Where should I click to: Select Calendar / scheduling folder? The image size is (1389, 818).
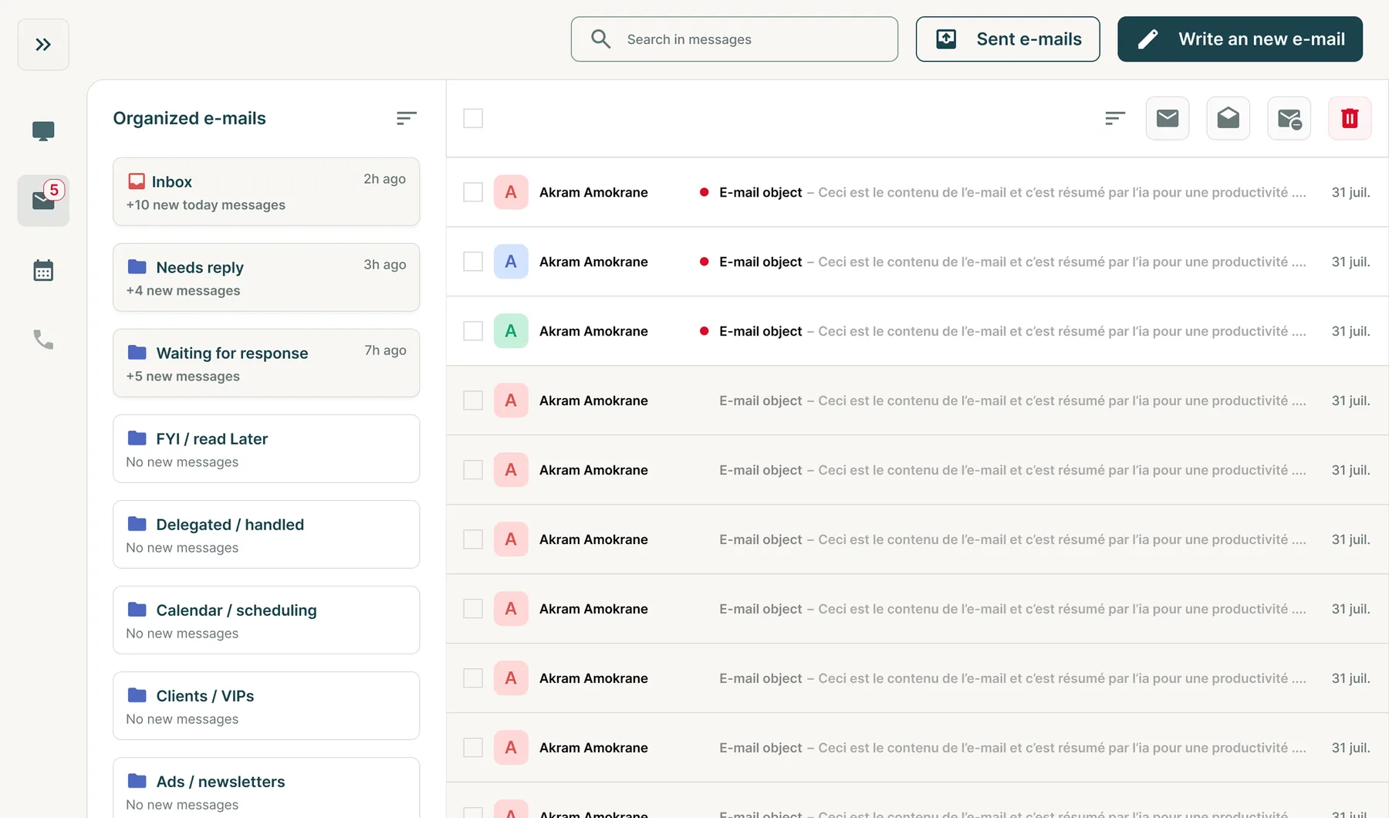266,620
